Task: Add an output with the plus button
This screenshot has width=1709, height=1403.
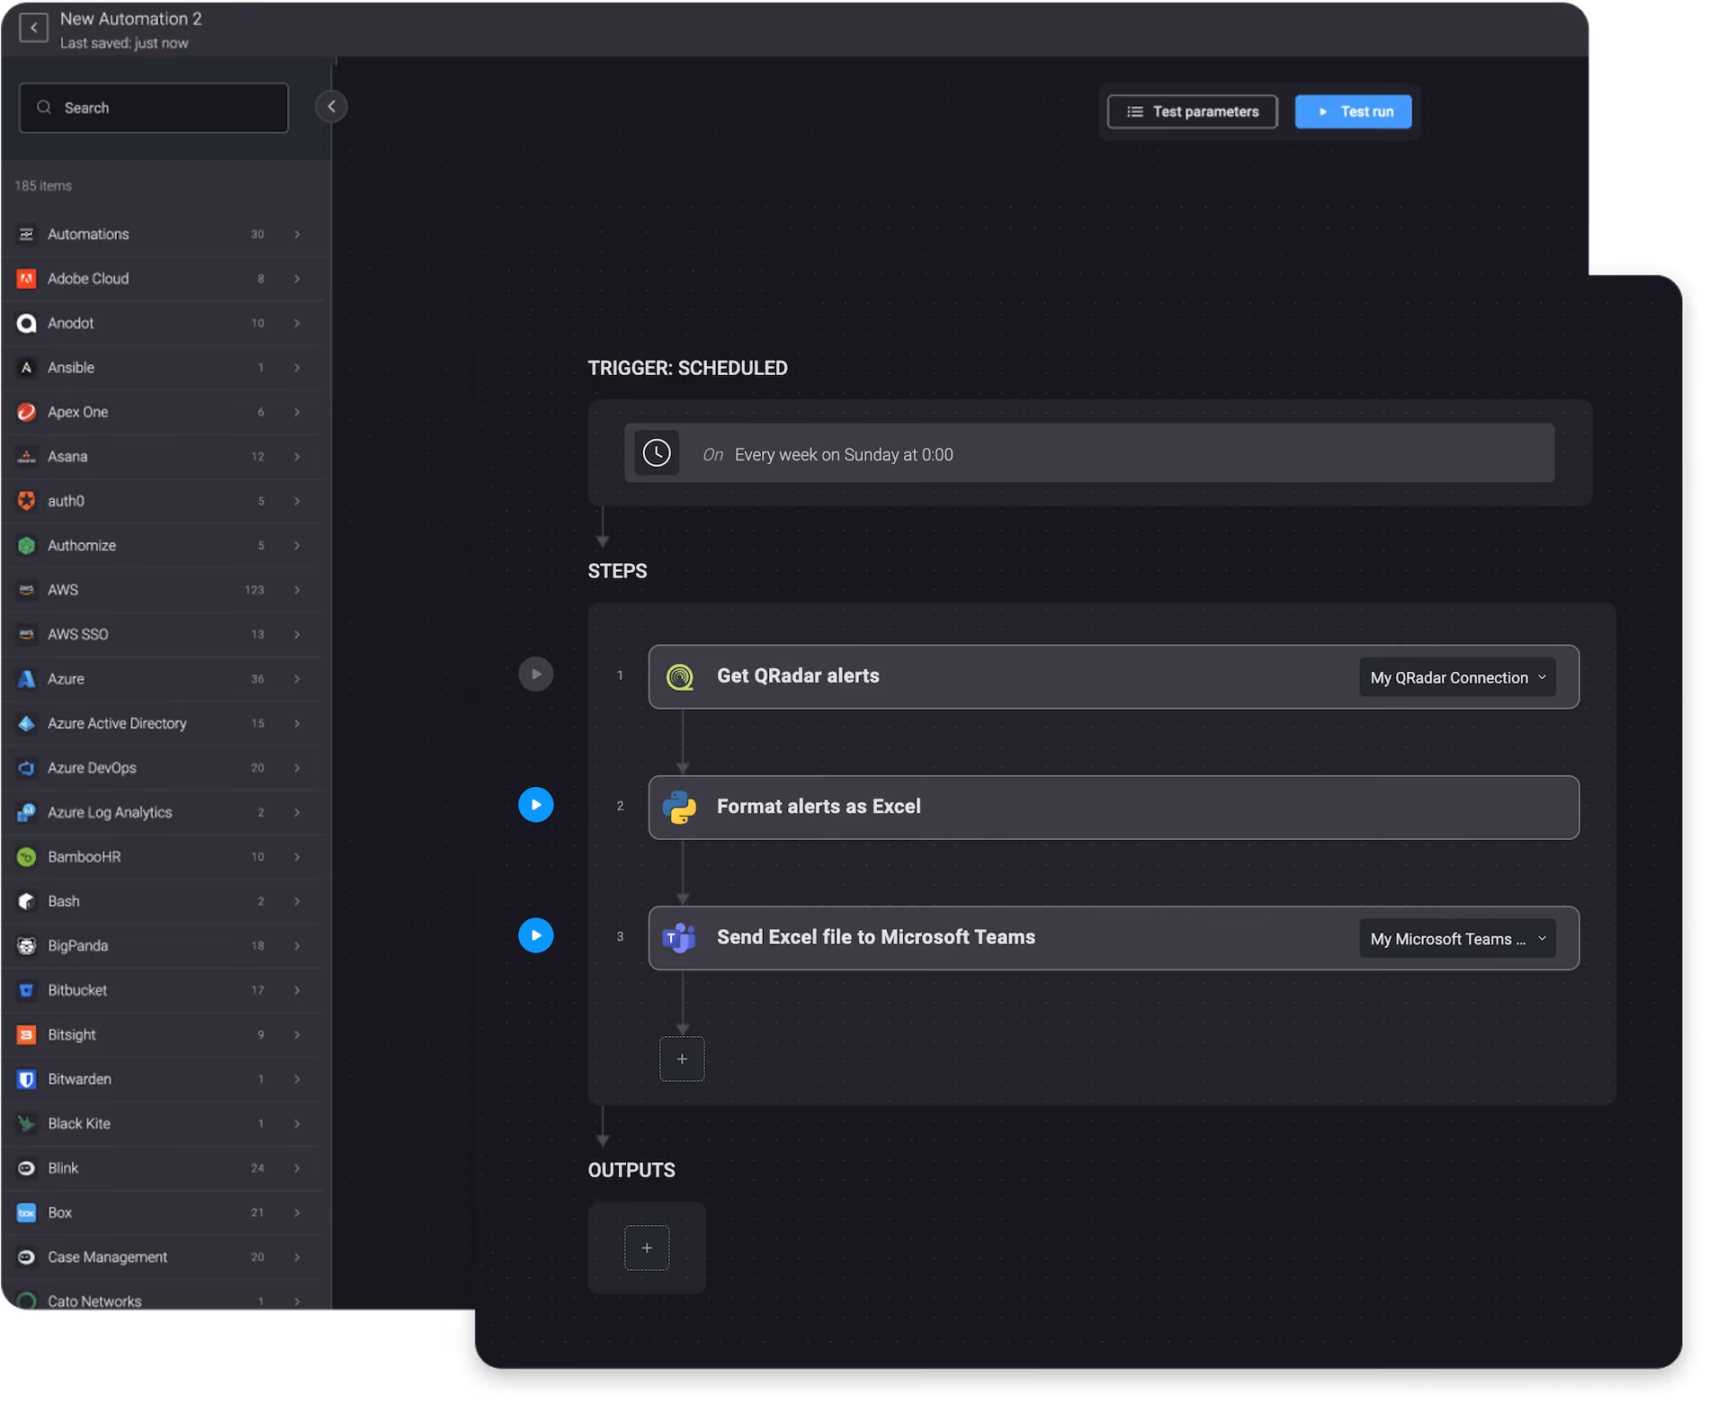Action: point(647,1247)
